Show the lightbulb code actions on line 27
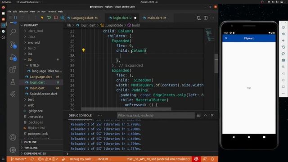Image resolution: width=288 pixels, height=162 pixels. [x=83, y=50]
